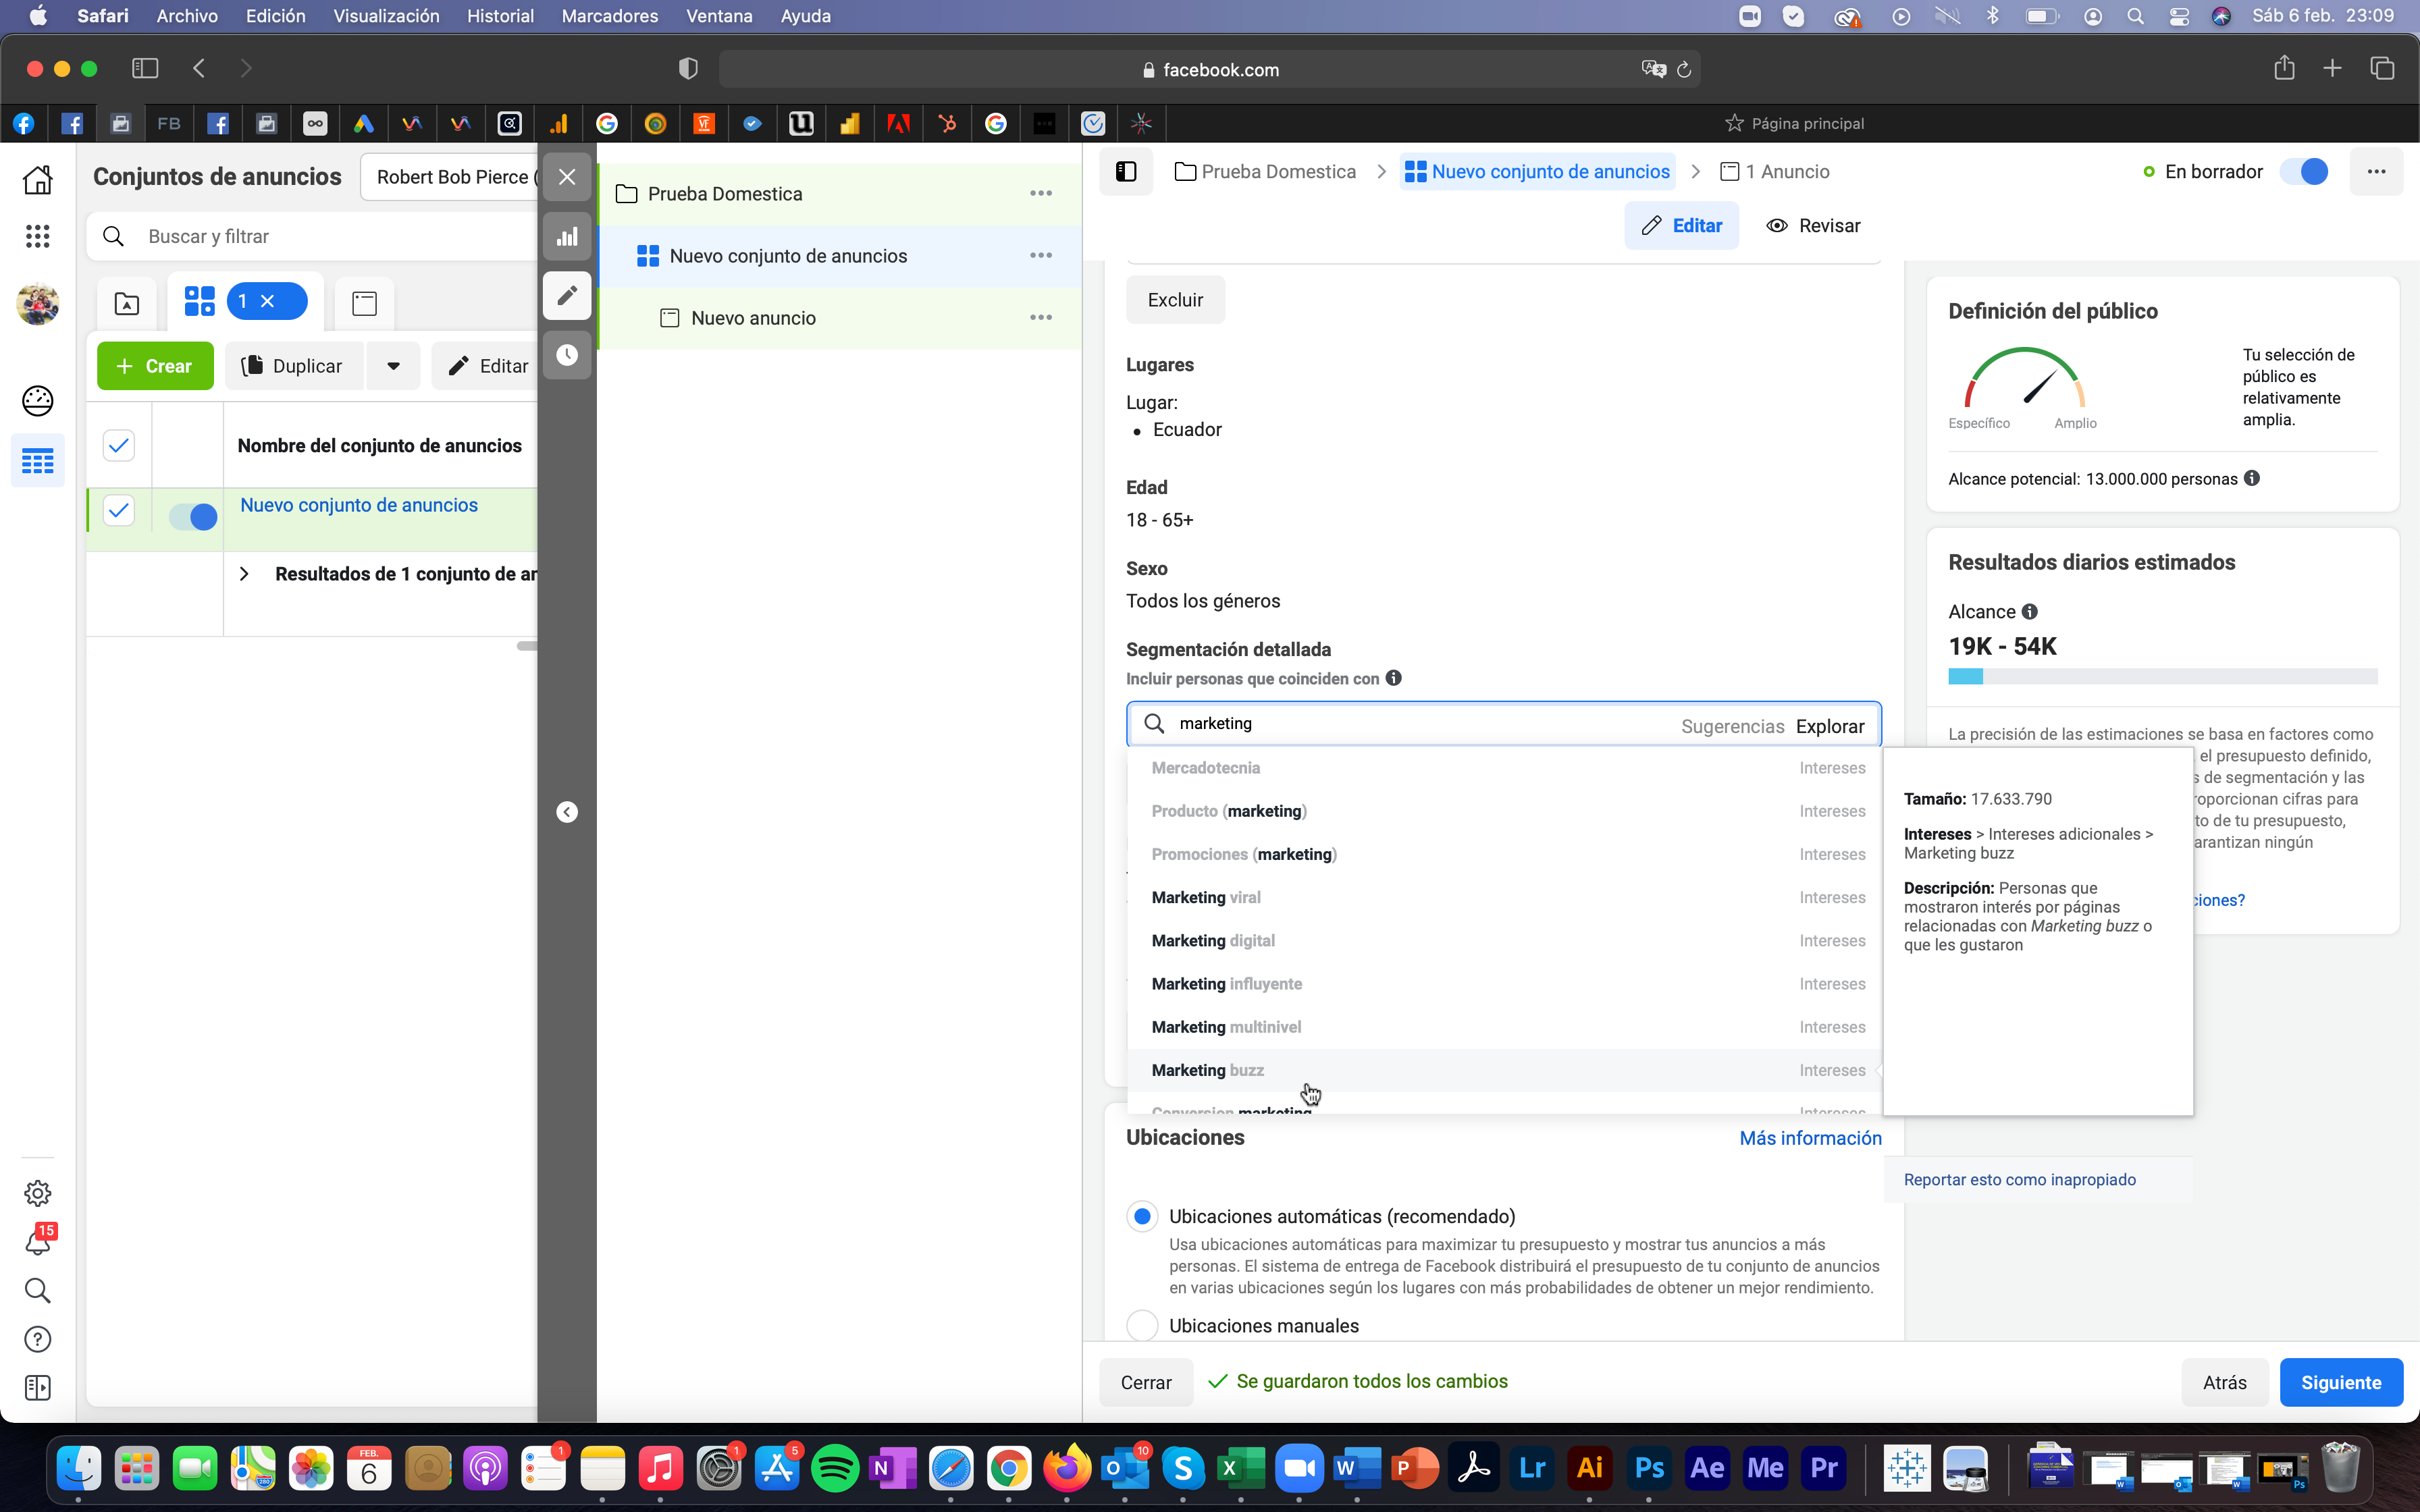The width and height of the screenshot is (2420, 1512).
Task: Click horizontal scrollbar under ad set table
Action: [x=527, y=646]
